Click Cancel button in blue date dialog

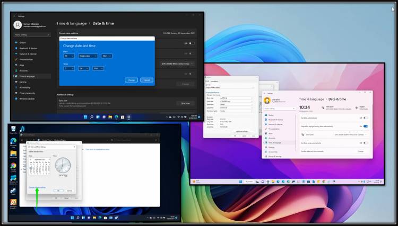pos(146,80)
